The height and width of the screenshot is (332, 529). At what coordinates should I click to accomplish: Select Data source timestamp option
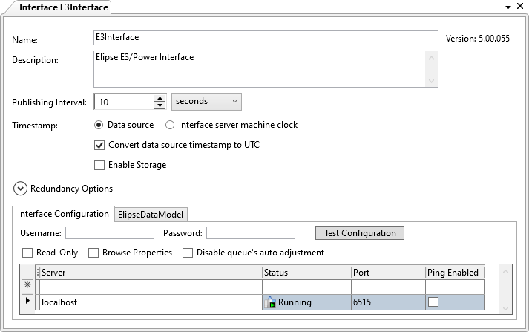99,125
